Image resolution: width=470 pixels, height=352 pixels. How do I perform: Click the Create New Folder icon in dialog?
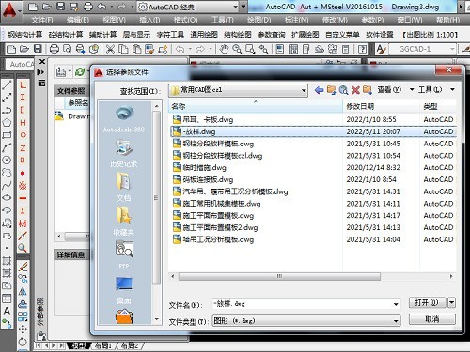[x=368, y=90]
